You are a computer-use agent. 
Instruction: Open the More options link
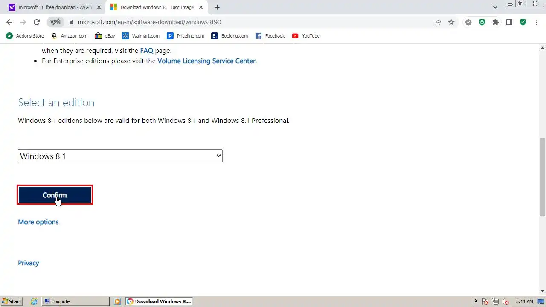tap(38, 222)
